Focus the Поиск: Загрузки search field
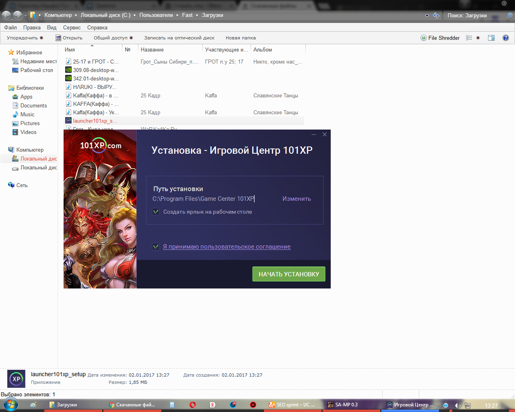515x412 pixels. 475,15
